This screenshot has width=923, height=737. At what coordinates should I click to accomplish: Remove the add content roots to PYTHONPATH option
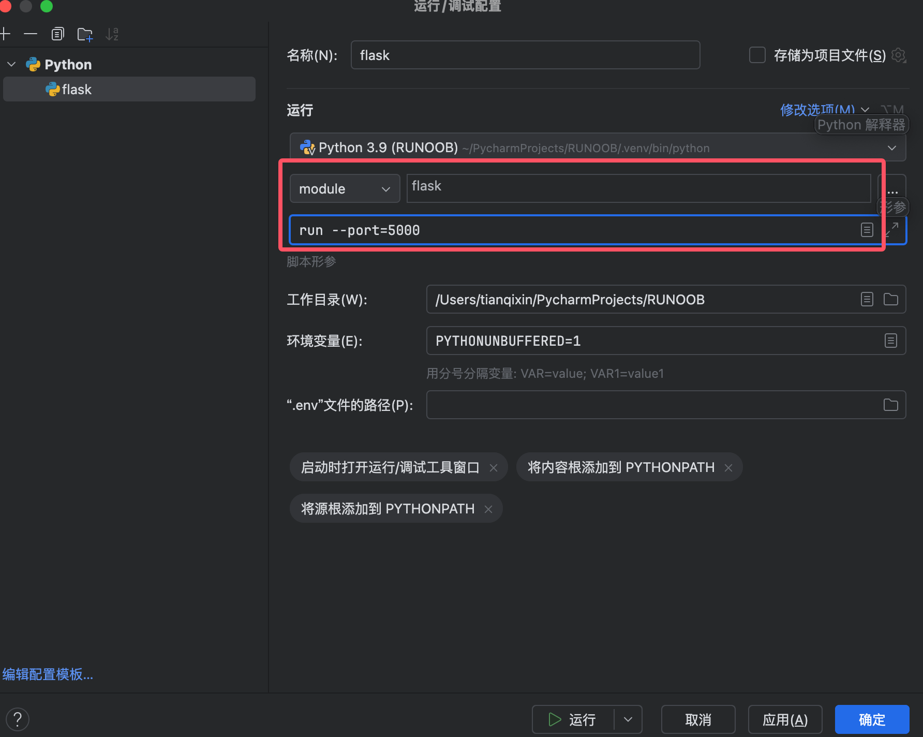[x=728, y=468]
